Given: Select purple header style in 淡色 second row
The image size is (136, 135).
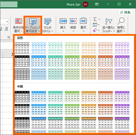Looking at the screenshot, I should (x=122, y=61).
